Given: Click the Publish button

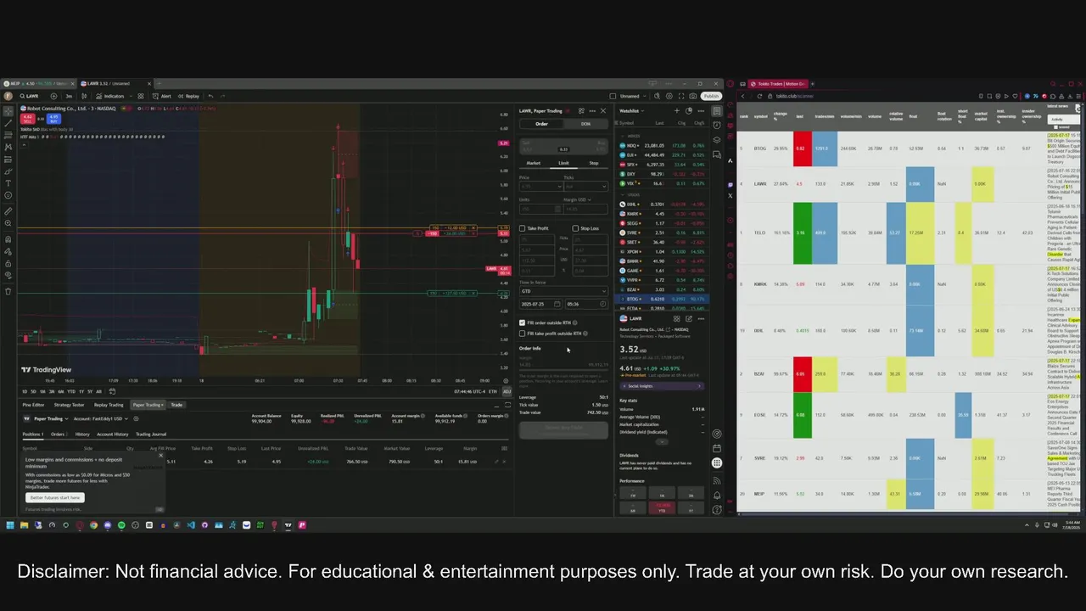Looking at the screenshot, I should point(711,96).
